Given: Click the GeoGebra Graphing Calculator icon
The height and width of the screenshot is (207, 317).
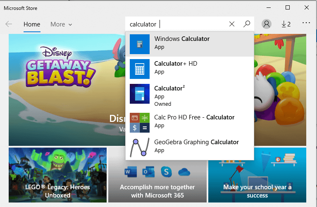Looking at the screenshot, I should (x=140, y=148).
